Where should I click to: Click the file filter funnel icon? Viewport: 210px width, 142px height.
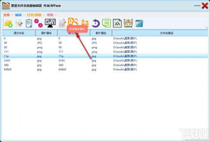coord(19,23)
